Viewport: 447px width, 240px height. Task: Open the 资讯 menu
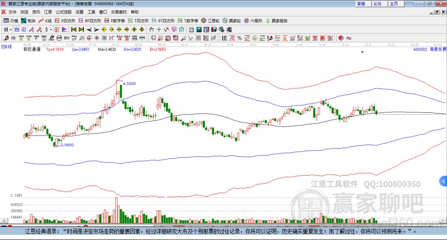coord(36,12)
